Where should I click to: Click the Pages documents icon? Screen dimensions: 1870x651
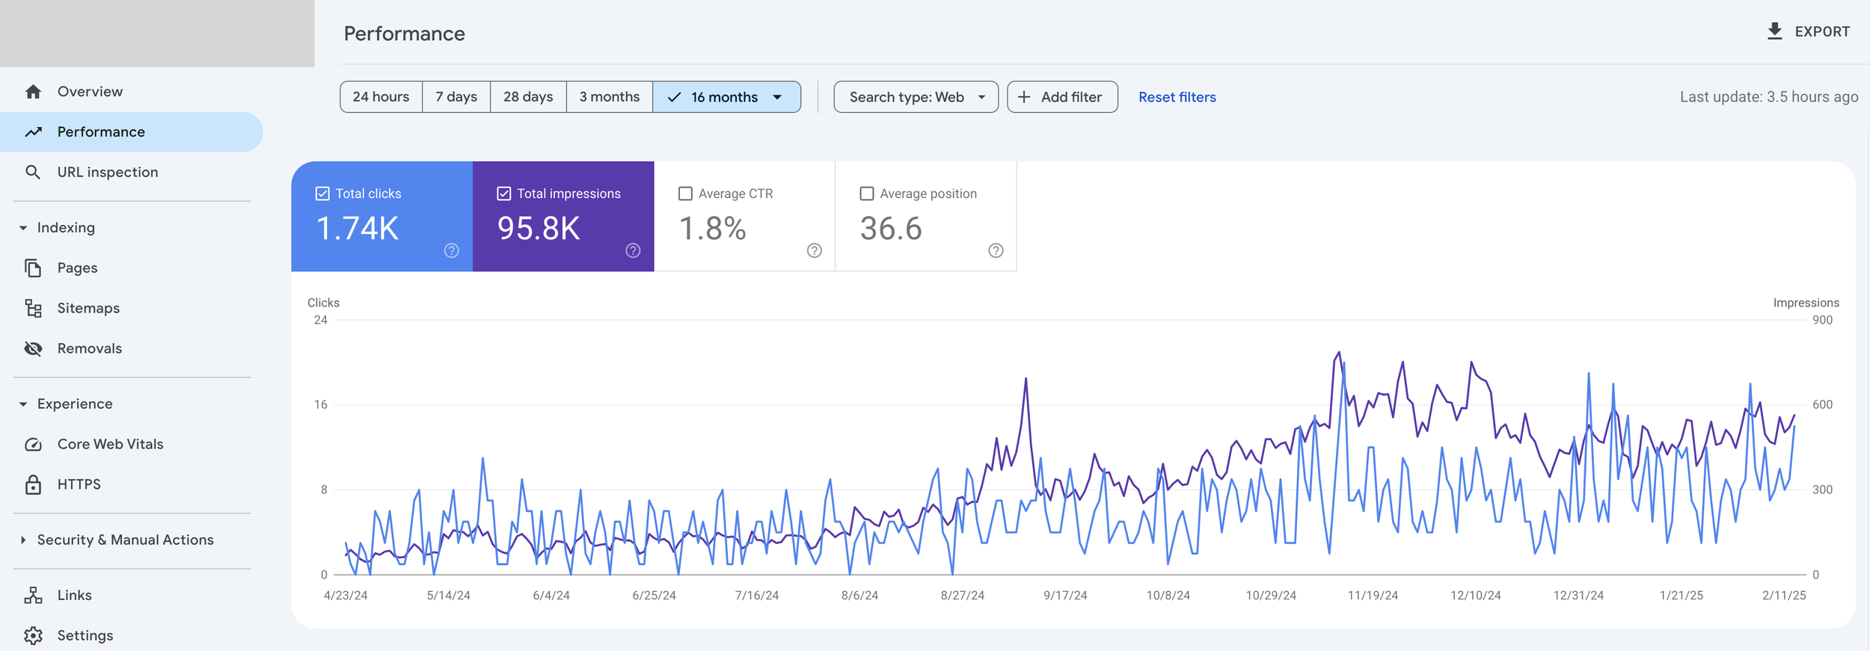[33, 268]
